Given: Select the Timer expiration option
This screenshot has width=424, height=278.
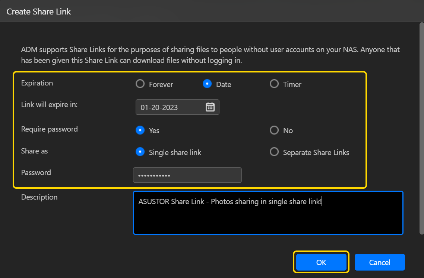Looking at the screenshot, I should pos(274,84).
